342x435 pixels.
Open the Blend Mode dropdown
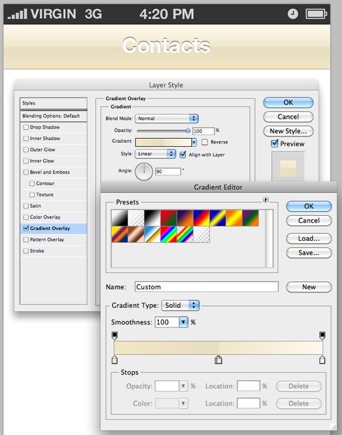[166, 119]
